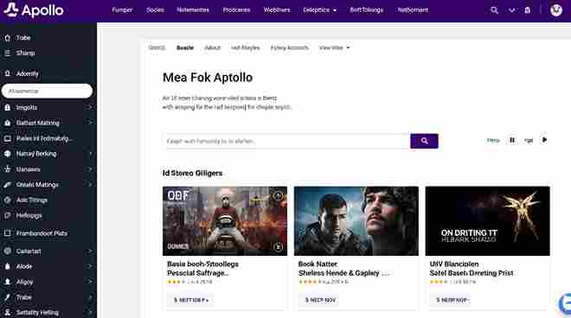
Task: Click the Sharqı list icon
Action: tap(7, 53)
